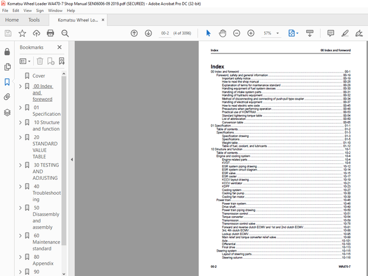The image size is (368, 276).
Task: Switch to the Tools tab
Action: (x=34, y=20)
